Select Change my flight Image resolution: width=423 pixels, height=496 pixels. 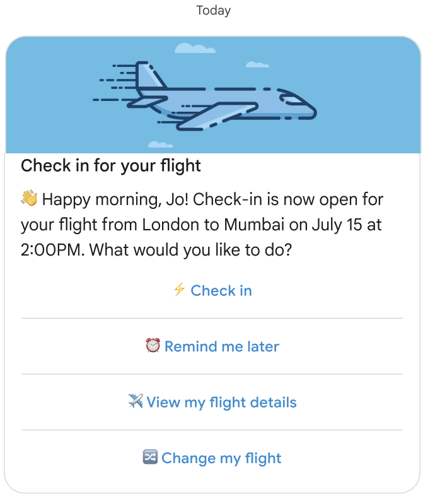[221, 458]
